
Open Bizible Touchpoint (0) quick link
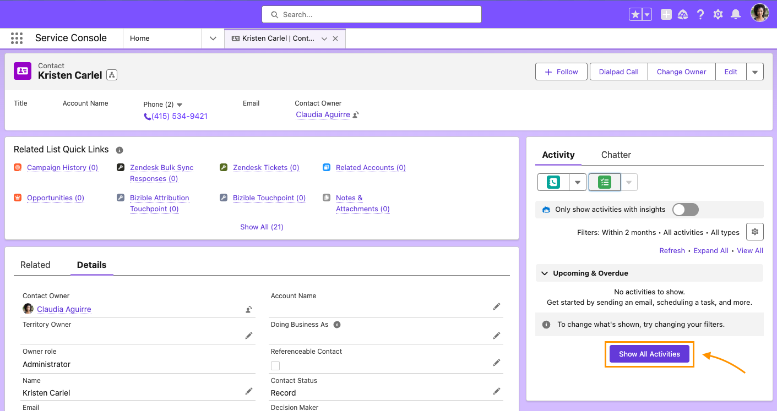(x=269, y=198)
